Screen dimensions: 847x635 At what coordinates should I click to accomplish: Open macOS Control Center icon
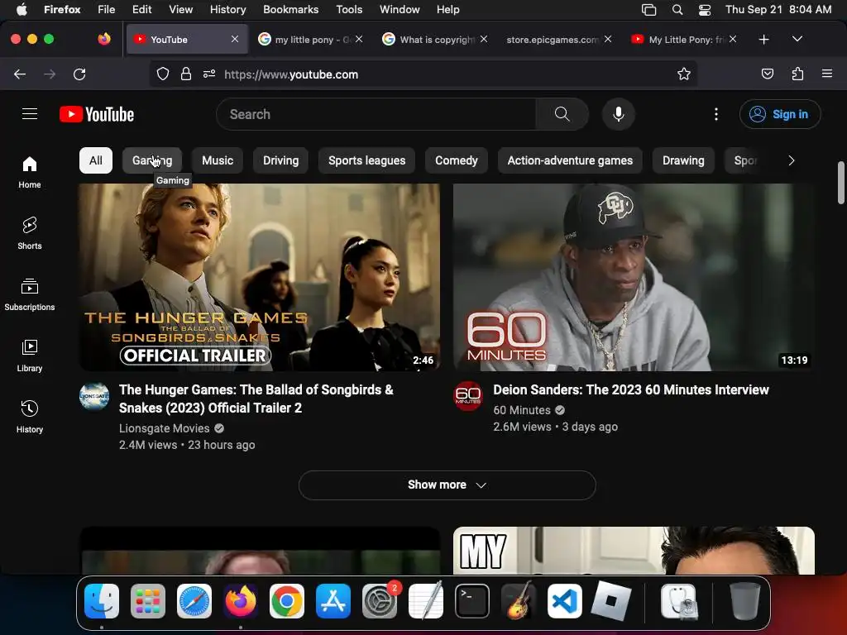pos(705,10)
